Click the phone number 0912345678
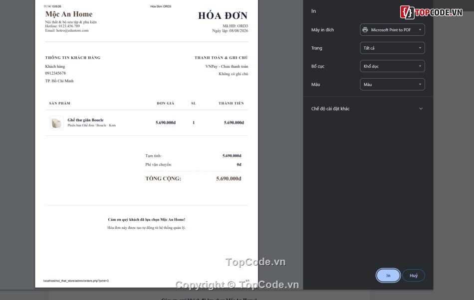Screen dimensions: 474x300 55,73
